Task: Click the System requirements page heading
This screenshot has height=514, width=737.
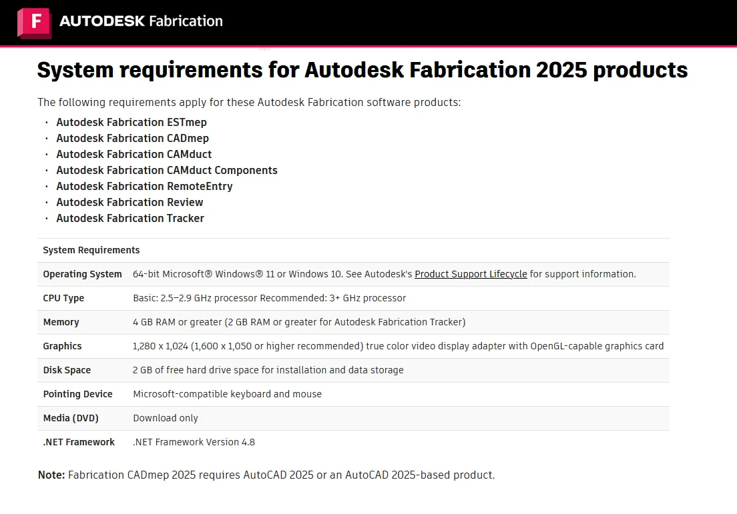Action: (362, 70)
